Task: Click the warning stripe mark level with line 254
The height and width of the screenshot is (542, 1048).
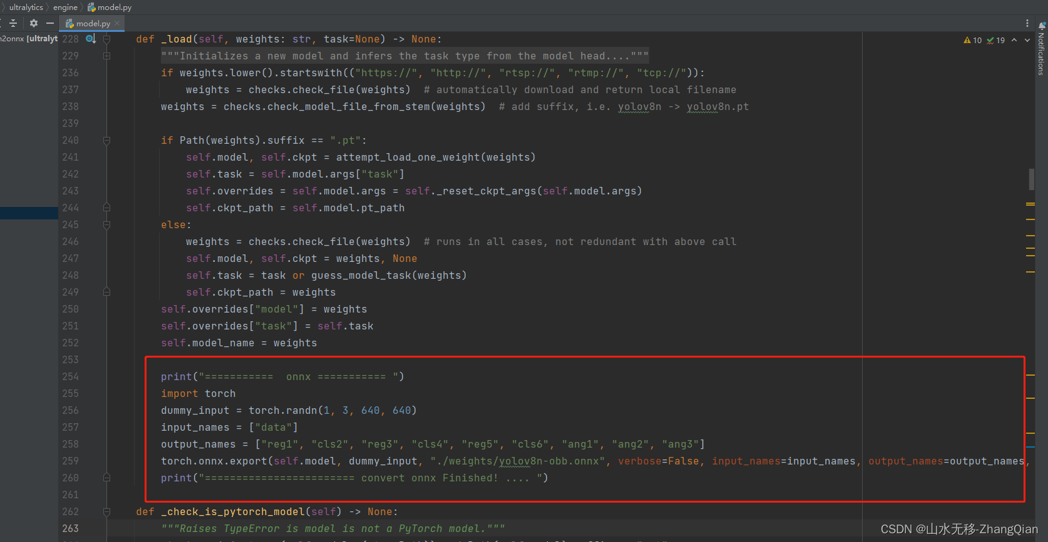Action: click(1030, 375)
